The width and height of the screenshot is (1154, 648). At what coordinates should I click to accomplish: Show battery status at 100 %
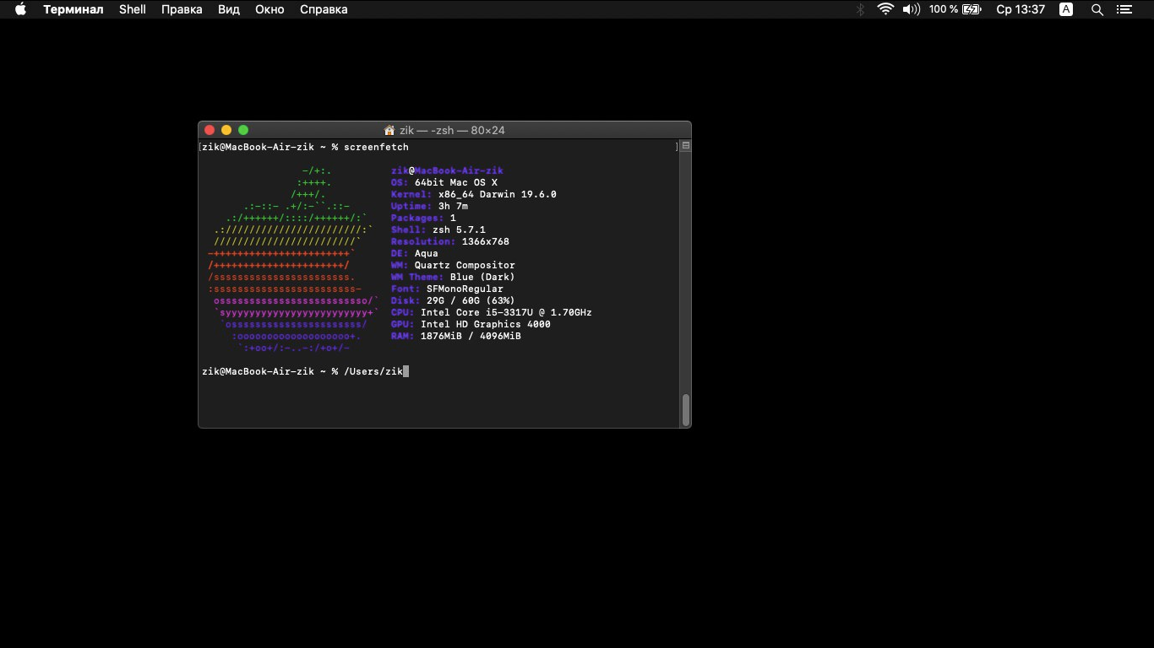click(955, 9)
